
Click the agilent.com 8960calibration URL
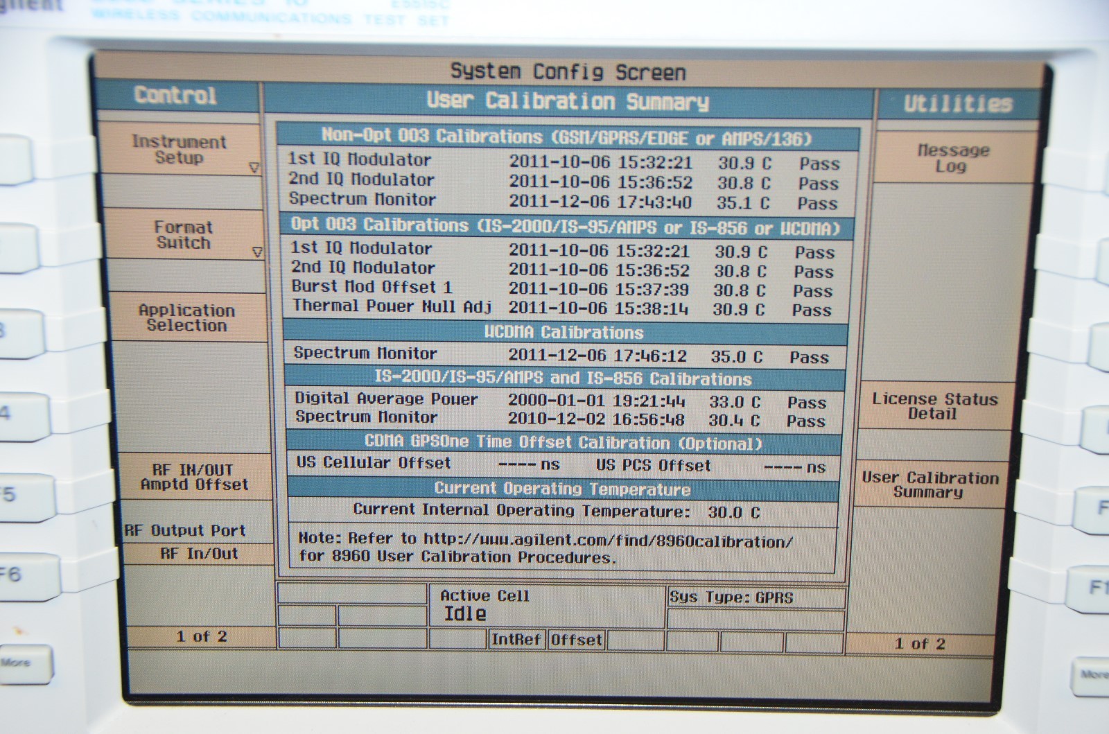point(608,541)
